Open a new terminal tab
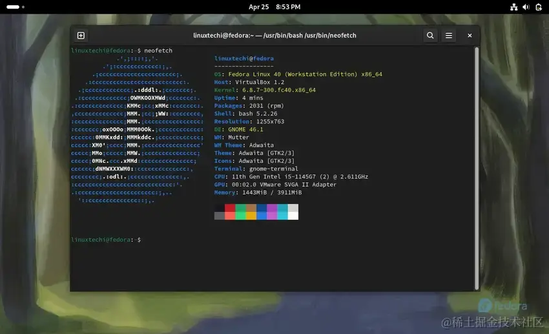The image size is (549, 334). click(x=81, y=36)
